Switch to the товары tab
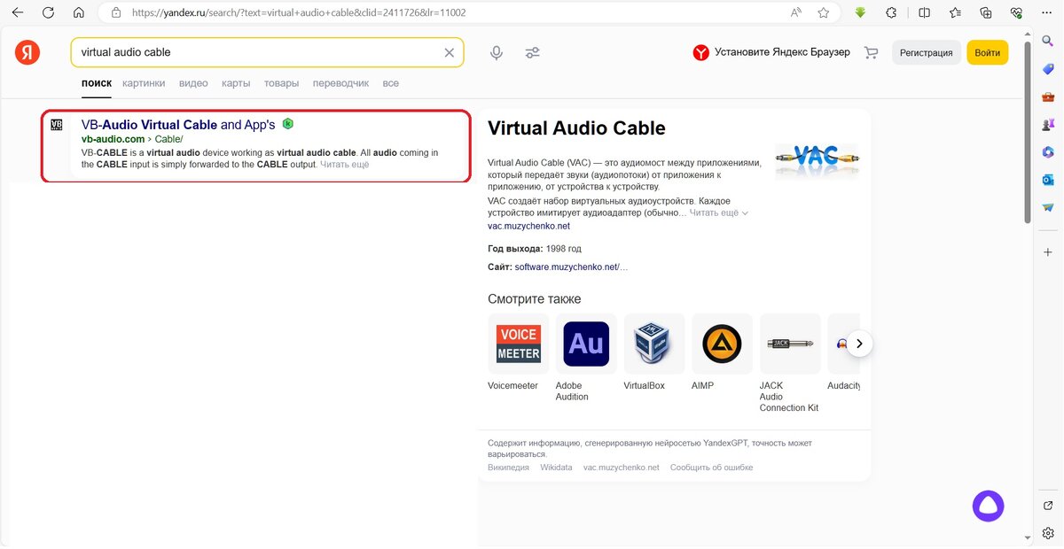 (281, 83)
